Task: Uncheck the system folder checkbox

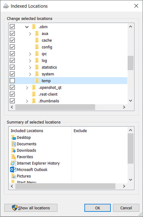Action: point(12,74)
